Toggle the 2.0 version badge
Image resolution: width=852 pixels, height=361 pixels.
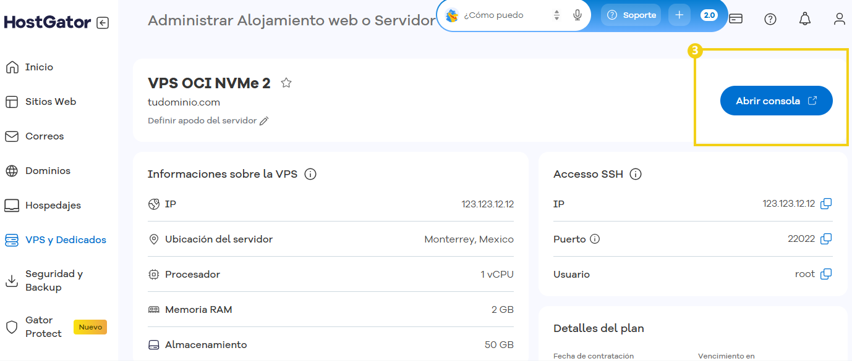(709, 15)
